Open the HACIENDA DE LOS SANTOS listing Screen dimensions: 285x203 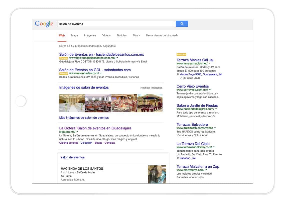point(82,169)
